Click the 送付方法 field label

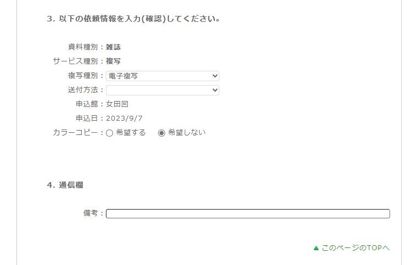[x=83, y=89]
